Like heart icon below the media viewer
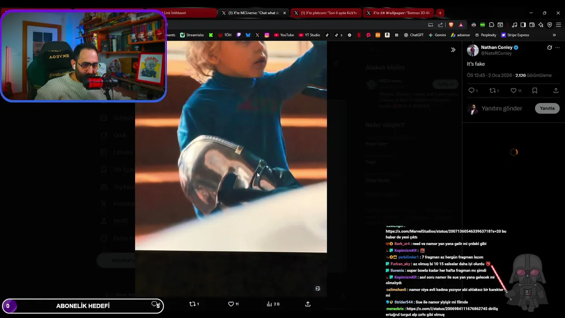Image resolution: width=565 pixels, height=318 pixels. pyautogui.click(x=231, y=304)
